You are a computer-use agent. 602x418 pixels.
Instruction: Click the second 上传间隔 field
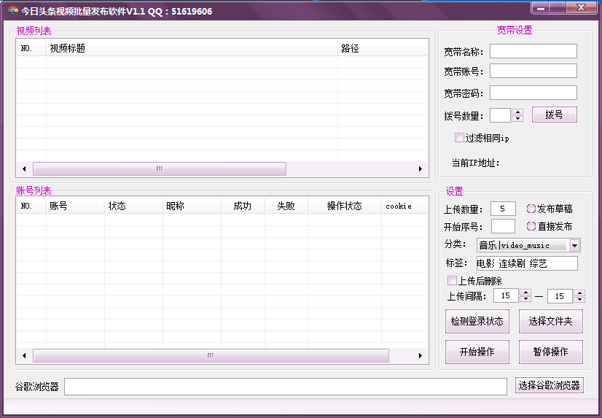pos(560,296)
